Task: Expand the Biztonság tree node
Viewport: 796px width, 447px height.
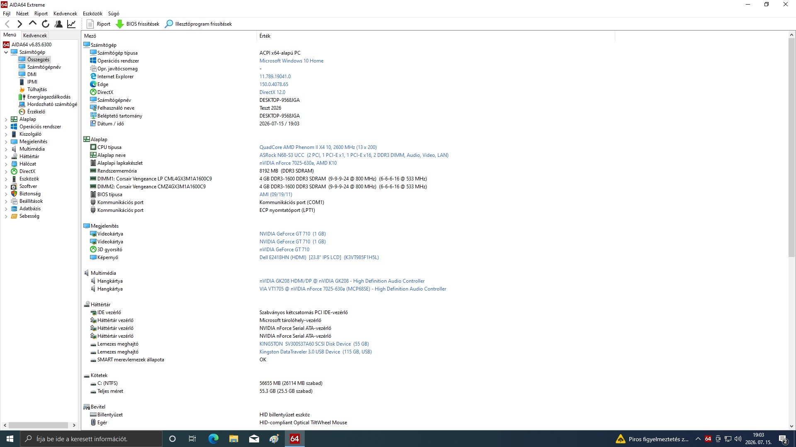Action: pos(6,194)
